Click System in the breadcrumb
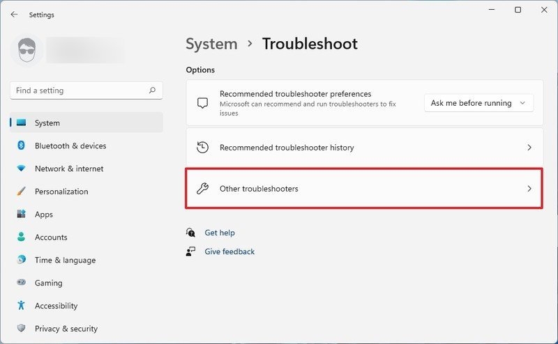Viewport: 558px width, 344px height. click(x=211, y=44)
